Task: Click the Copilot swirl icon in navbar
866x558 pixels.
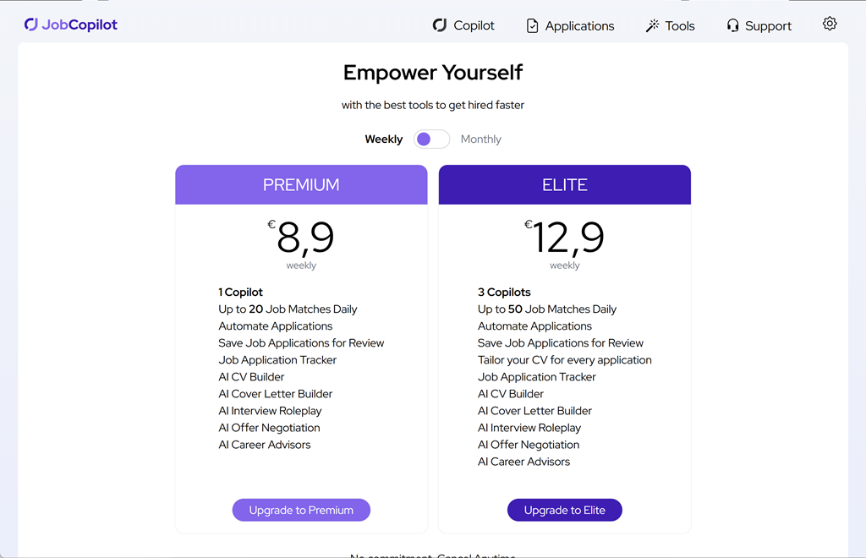Action: [440, 25]
